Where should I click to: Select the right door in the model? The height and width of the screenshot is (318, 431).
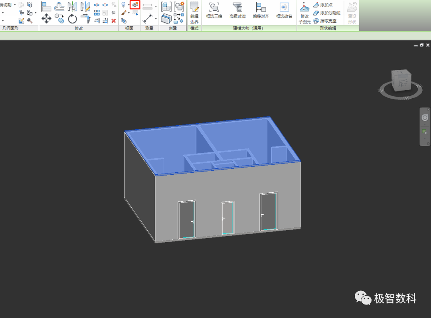click(269, 211)
